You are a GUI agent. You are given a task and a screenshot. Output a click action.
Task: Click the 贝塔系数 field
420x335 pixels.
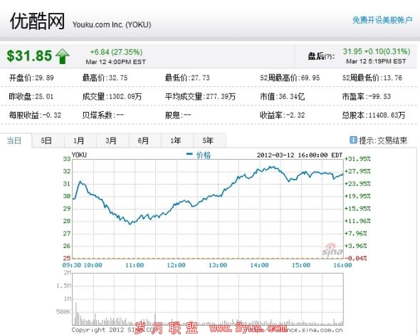(103, 115)
